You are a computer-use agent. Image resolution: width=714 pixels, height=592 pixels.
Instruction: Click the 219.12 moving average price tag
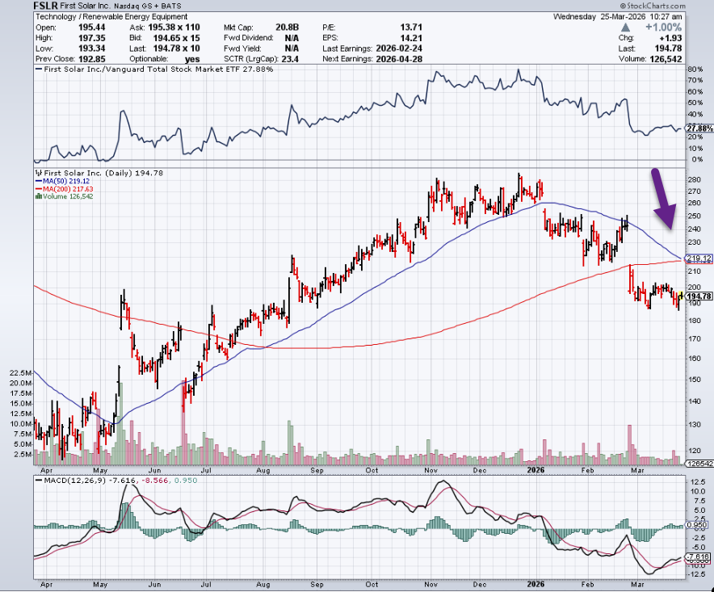click(698, 258)
